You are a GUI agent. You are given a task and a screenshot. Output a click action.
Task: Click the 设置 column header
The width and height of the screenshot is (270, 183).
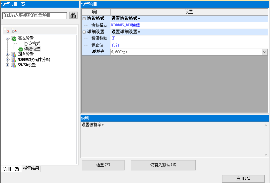[189, 12]
